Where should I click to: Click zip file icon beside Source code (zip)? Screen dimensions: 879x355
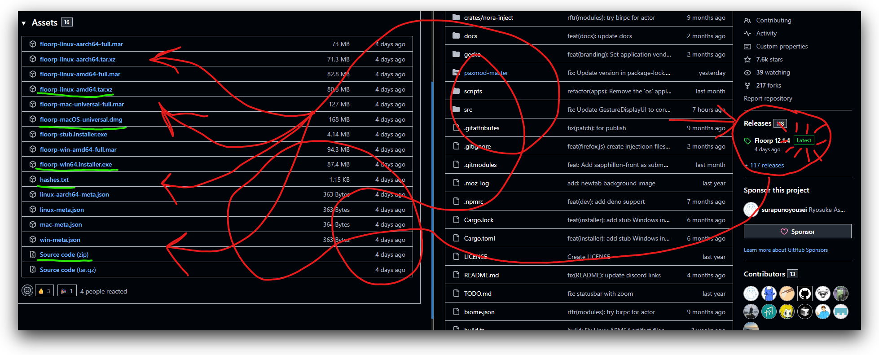click(32, 254)
